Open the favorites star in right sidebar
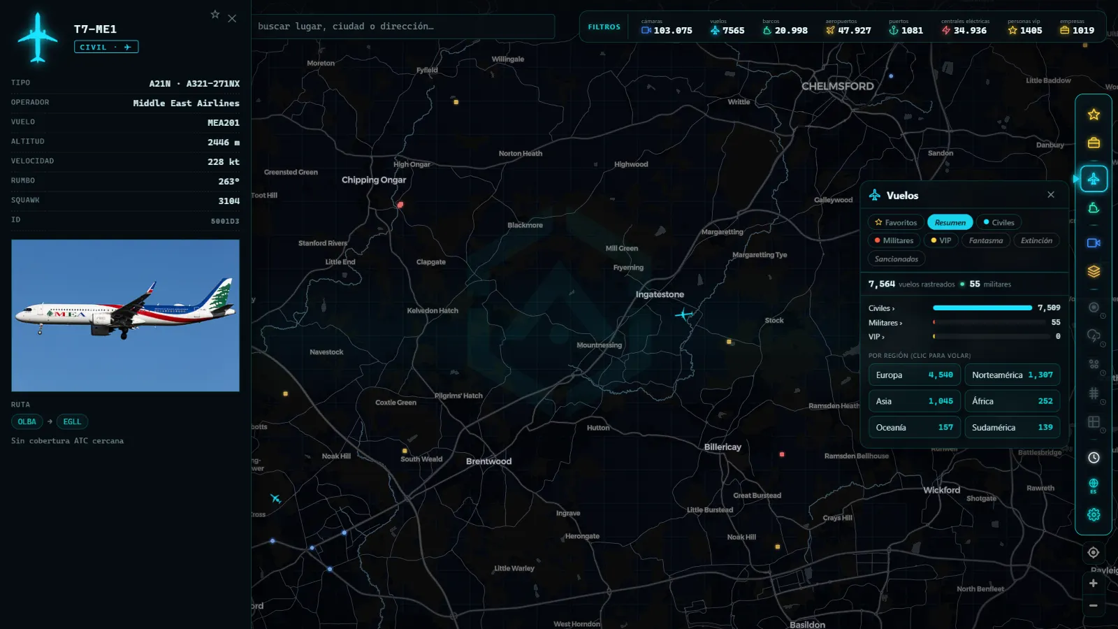 pyautogui.click(x=1094, y=115)
